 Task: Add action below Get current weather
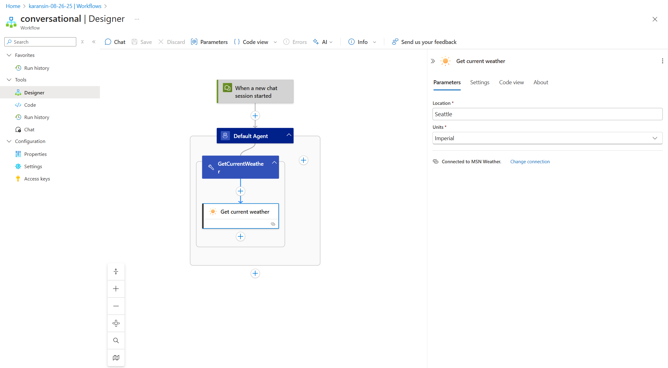point(240,236)
